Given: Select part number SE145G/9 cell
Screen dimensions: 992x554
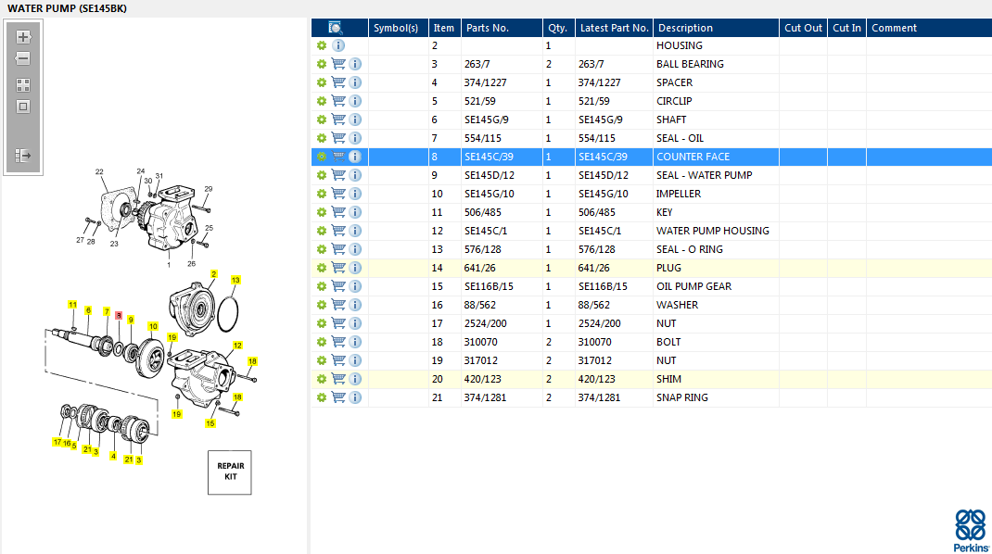Looking at the screenshot, I should coord(502,120).
